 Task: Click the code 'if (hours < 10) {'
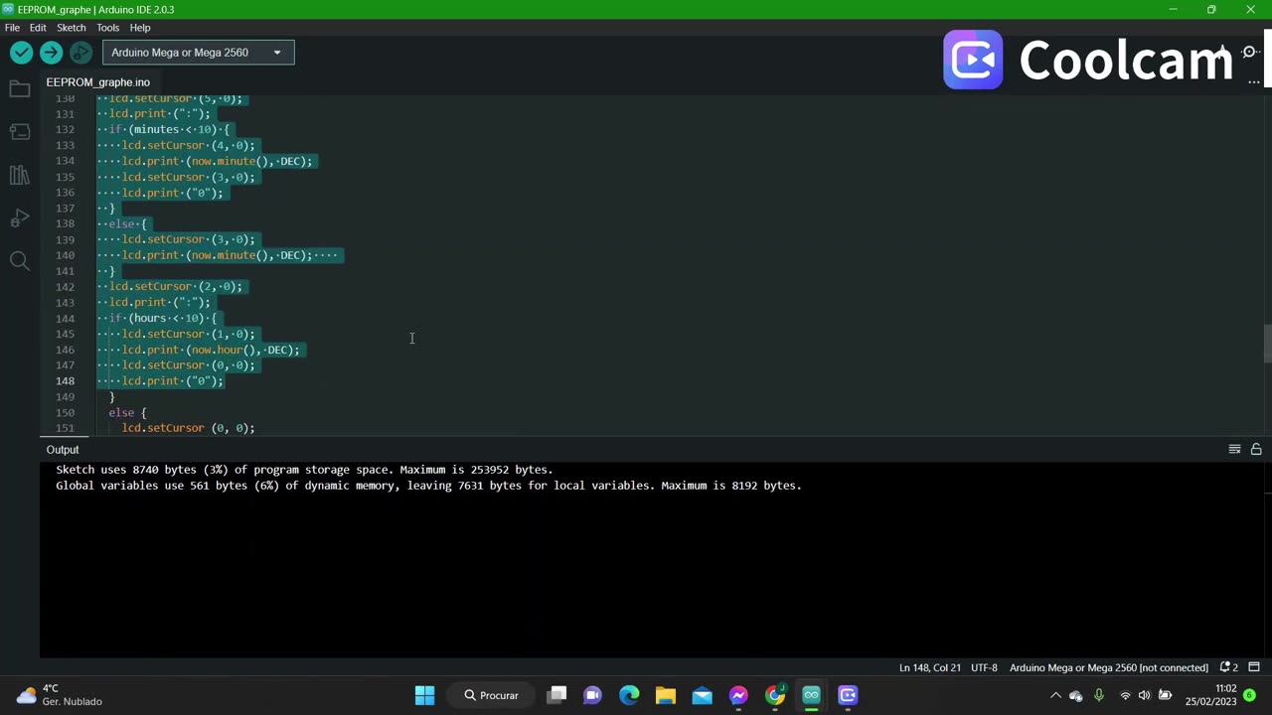point(163,318)
